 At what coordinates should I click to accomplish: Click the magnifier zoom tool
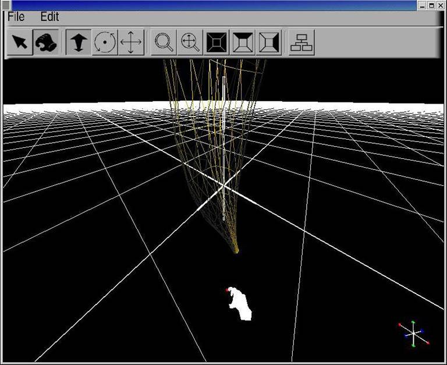pos(164,42)
